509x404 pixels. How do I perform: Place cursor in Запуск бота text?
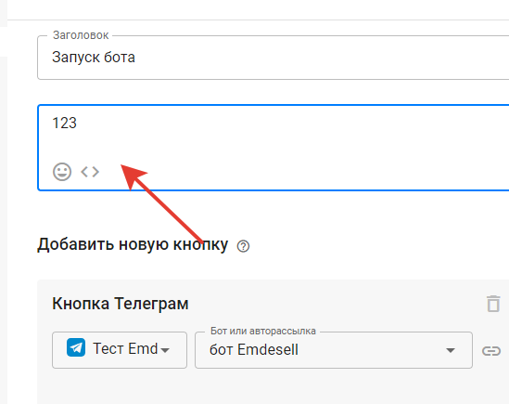94,58
